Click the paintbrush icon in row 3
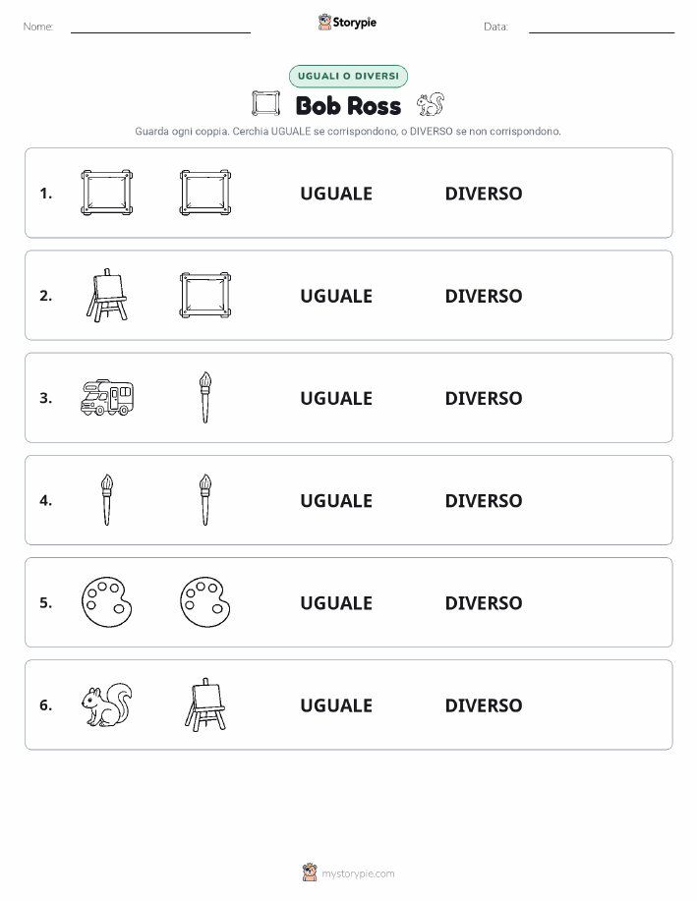The height and width of the screenshot is (901, 697). (205, 398)
